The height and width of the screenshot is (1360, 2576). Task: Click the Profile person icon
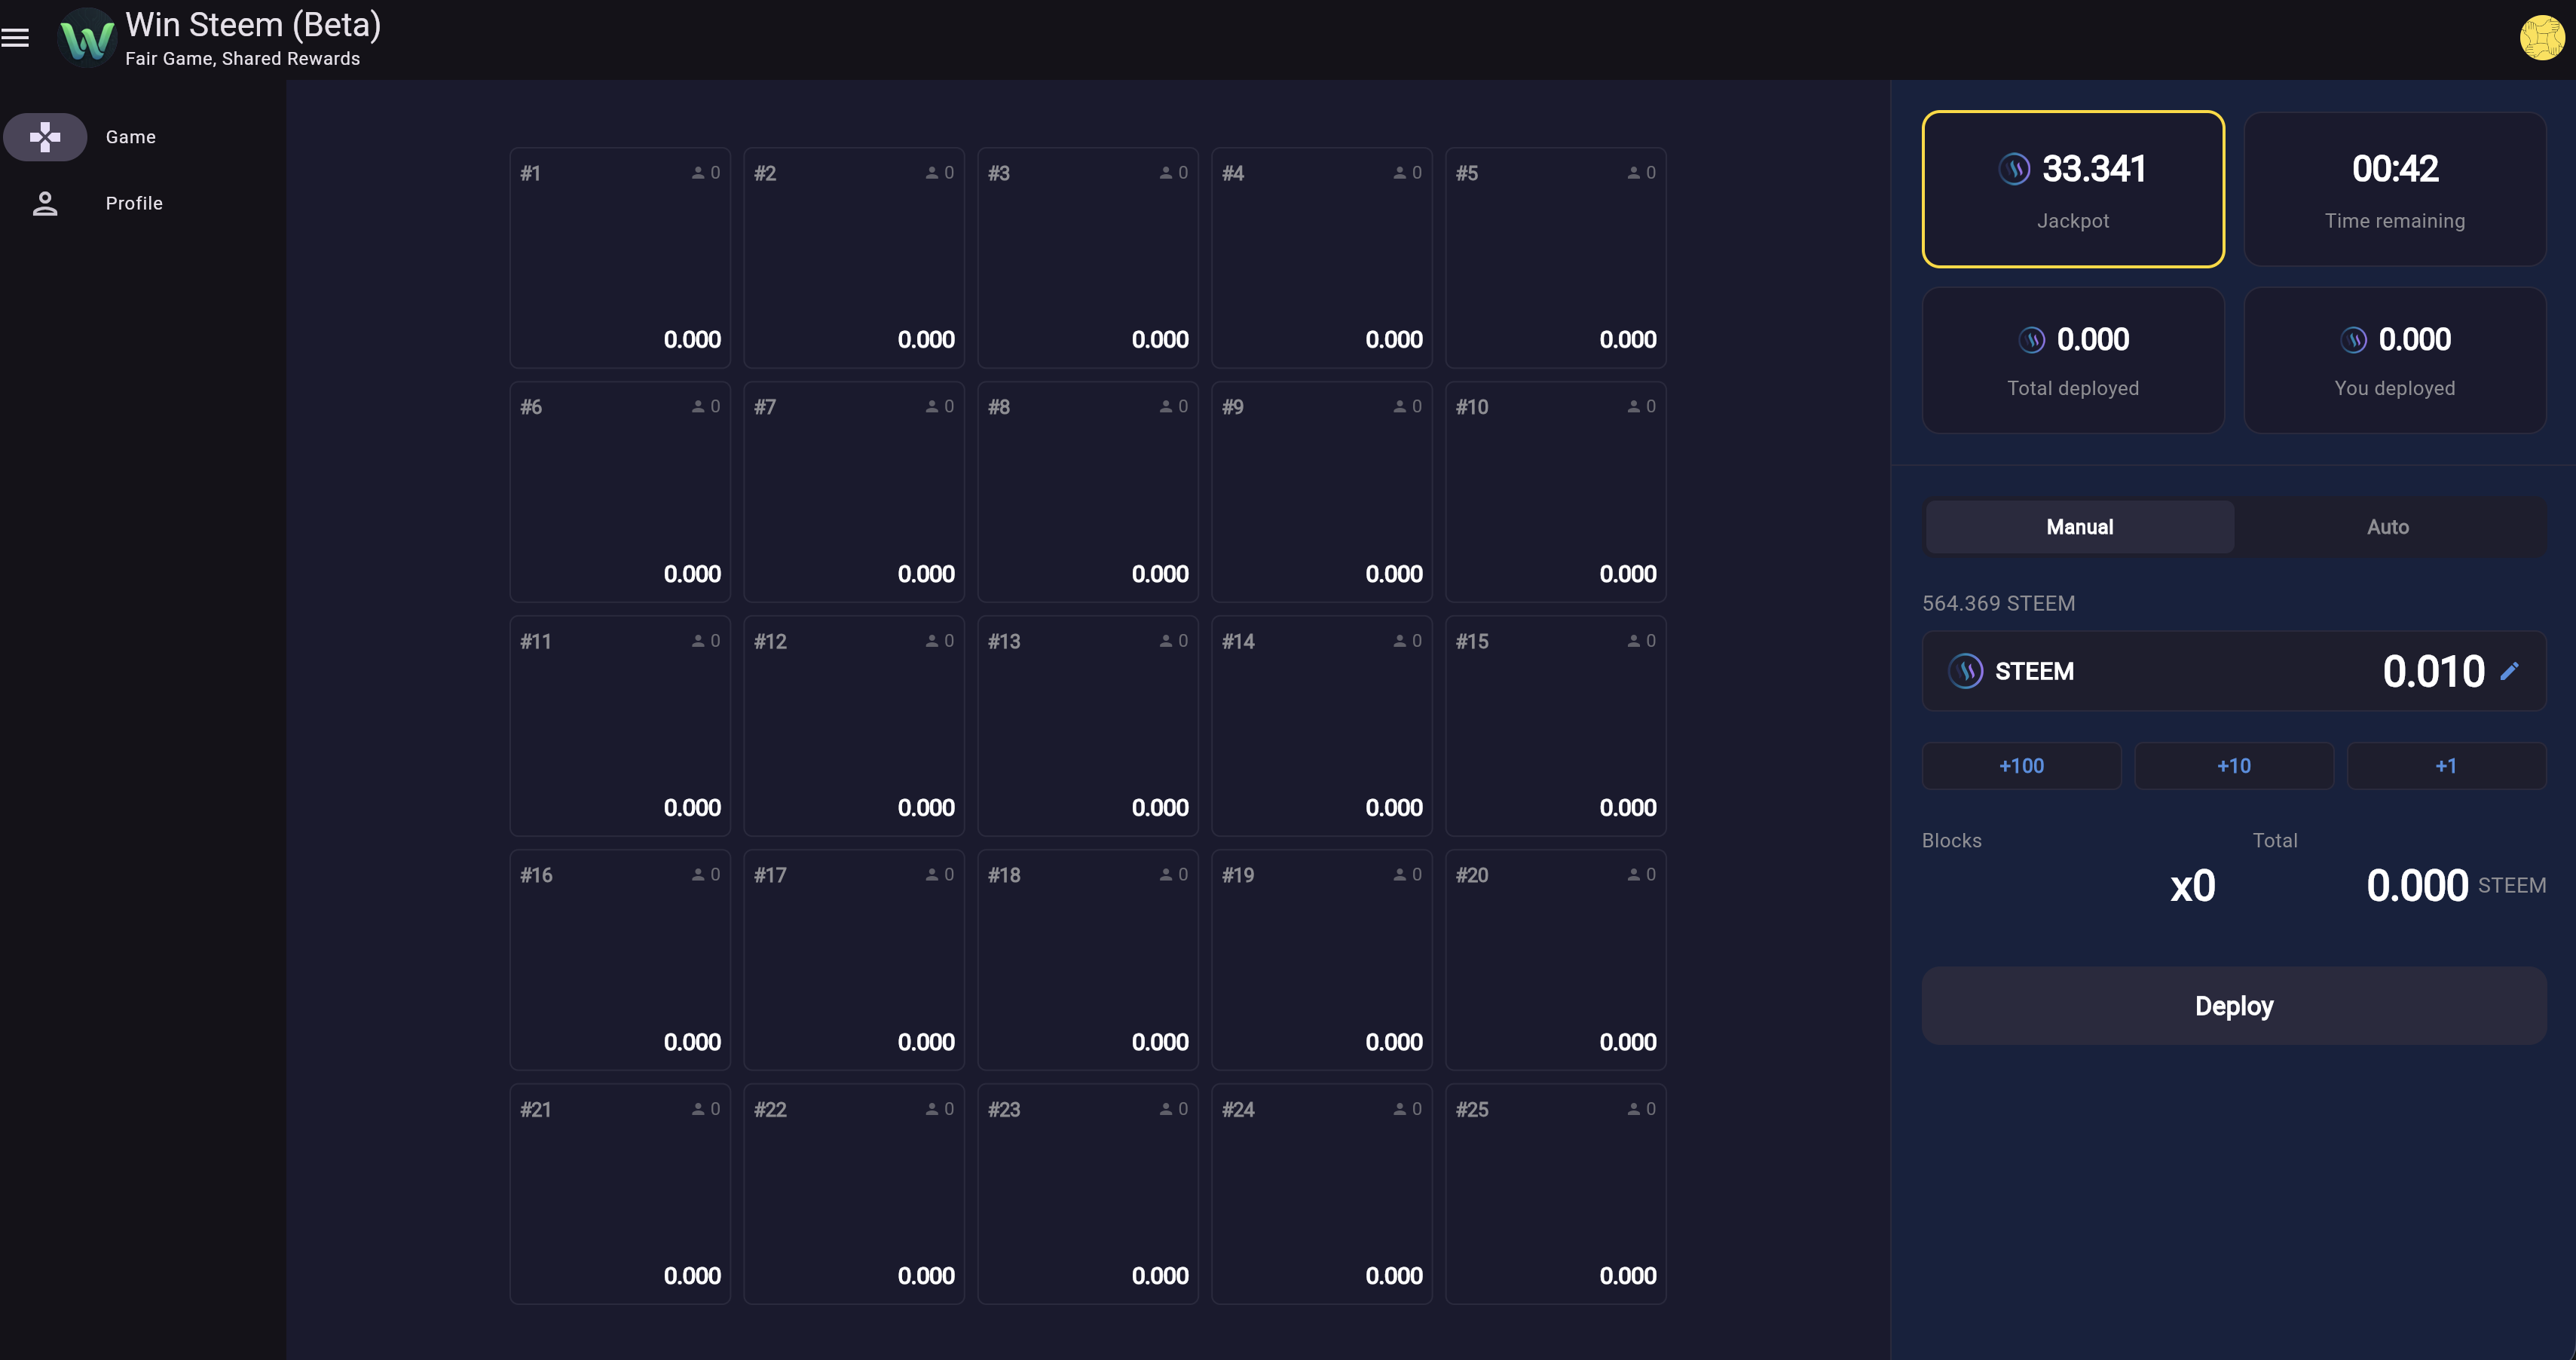click(45, 204)
